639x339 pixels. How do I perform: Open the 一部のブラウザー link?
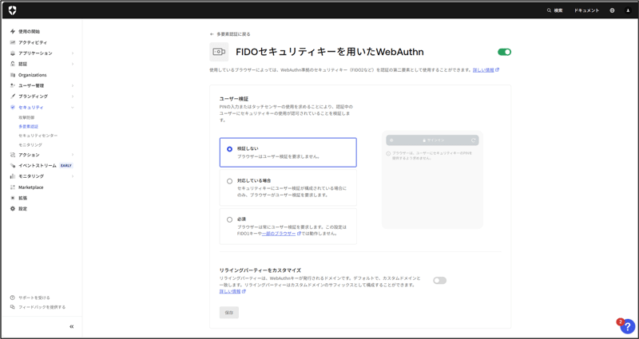click(x=279, y=234)
